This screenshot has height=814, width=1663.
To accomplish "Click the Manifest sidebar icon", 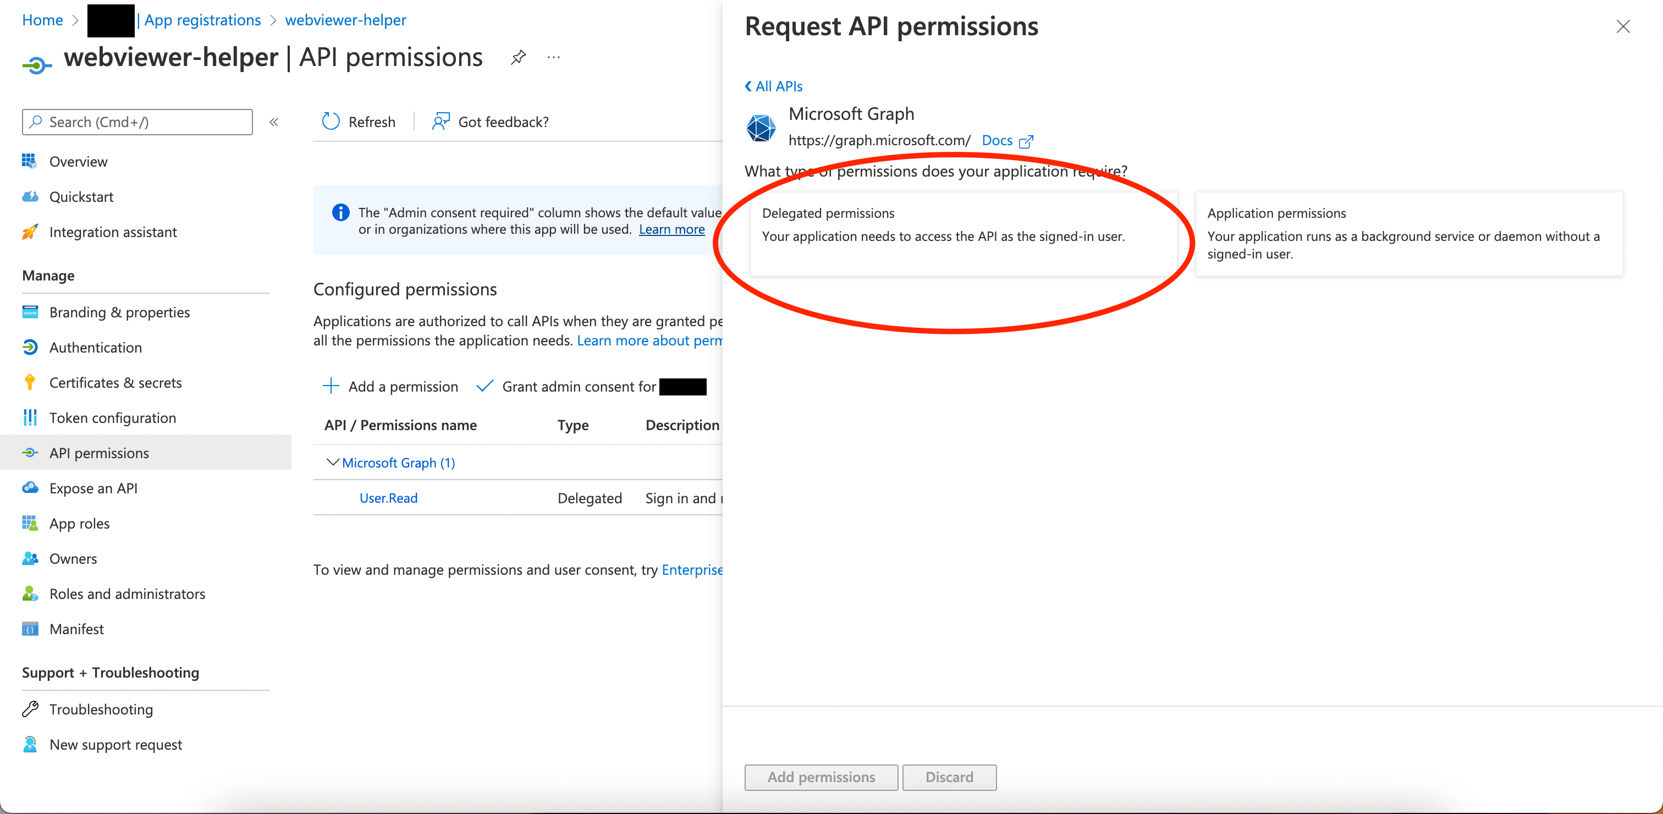I will [30, 629].
